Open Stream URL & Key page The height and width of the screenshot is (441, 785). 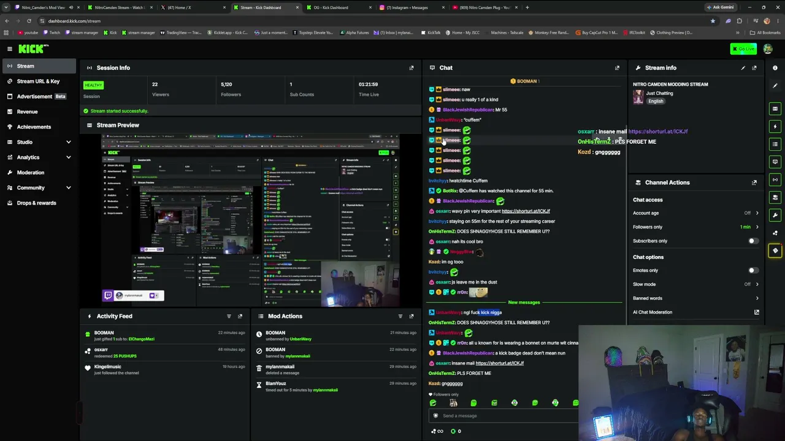[39, 81]
